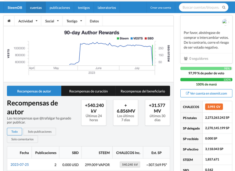The width and height of the screenshot is (235, 171).
Task: Open the Actividad dropdown menu
Action: pos(28,21)
